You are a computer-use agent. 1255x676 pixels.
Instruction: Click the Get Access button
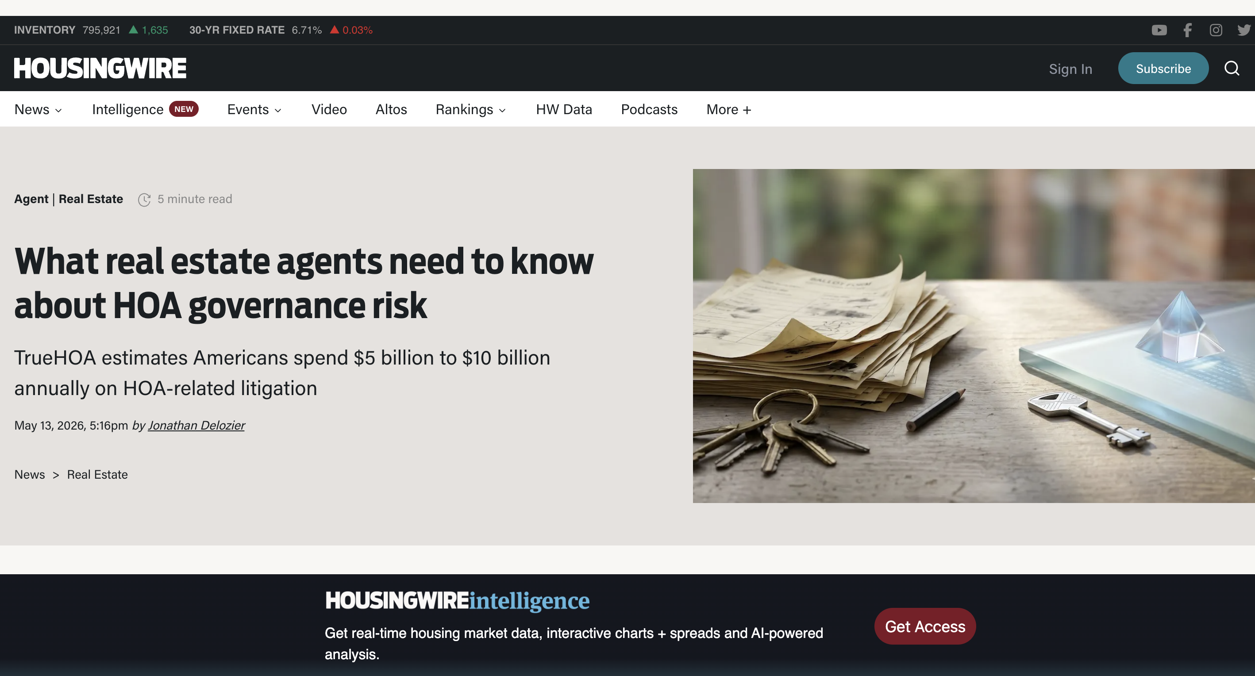coord(925,626)
